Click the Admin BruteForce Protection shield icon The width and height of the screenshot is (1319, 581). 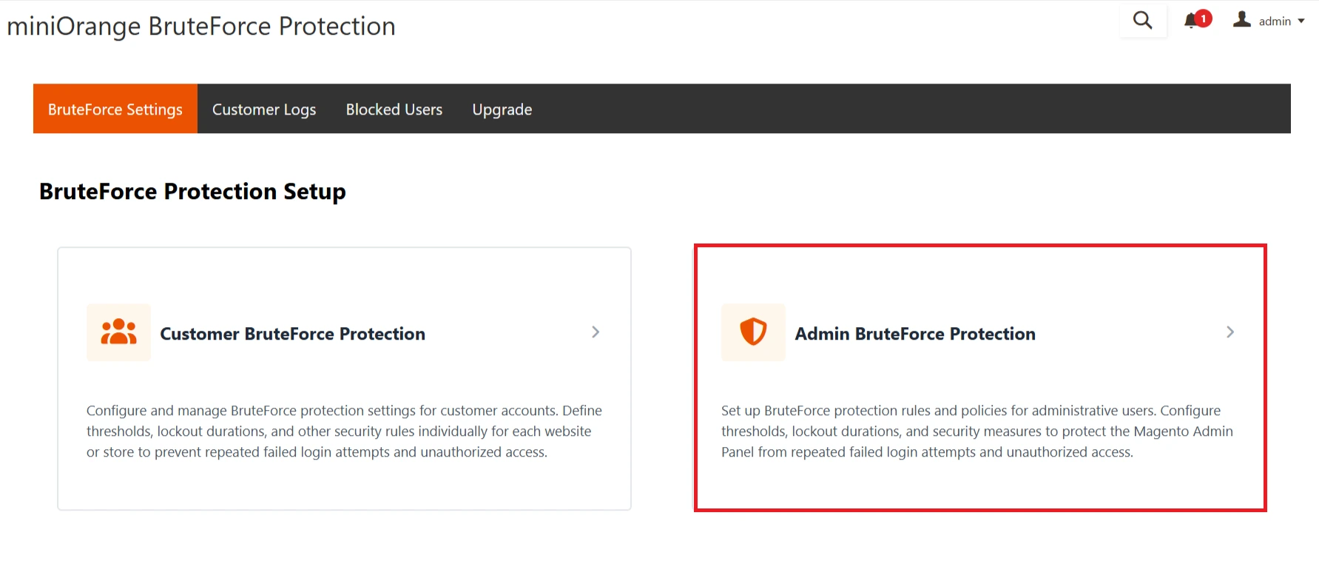pos(753,332)
